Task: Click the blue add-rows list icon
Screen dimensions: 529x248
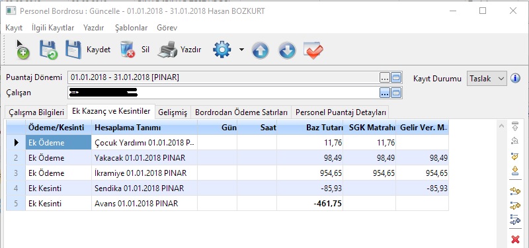Action: click(x=515, y=220)
